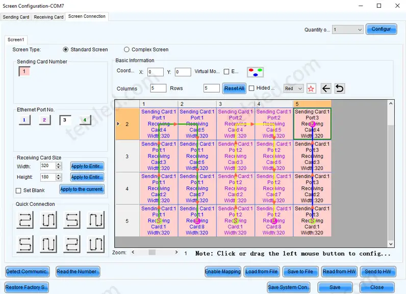Image resolution: width=406 pixels, height=294 pixels.
Task: Select the Port 3 Card 4 cell in row 2
Action: tap(312, 124)
